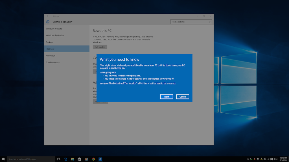Cancel the go-back dialog
Screen dimensions: 289x162
[183, 97]
